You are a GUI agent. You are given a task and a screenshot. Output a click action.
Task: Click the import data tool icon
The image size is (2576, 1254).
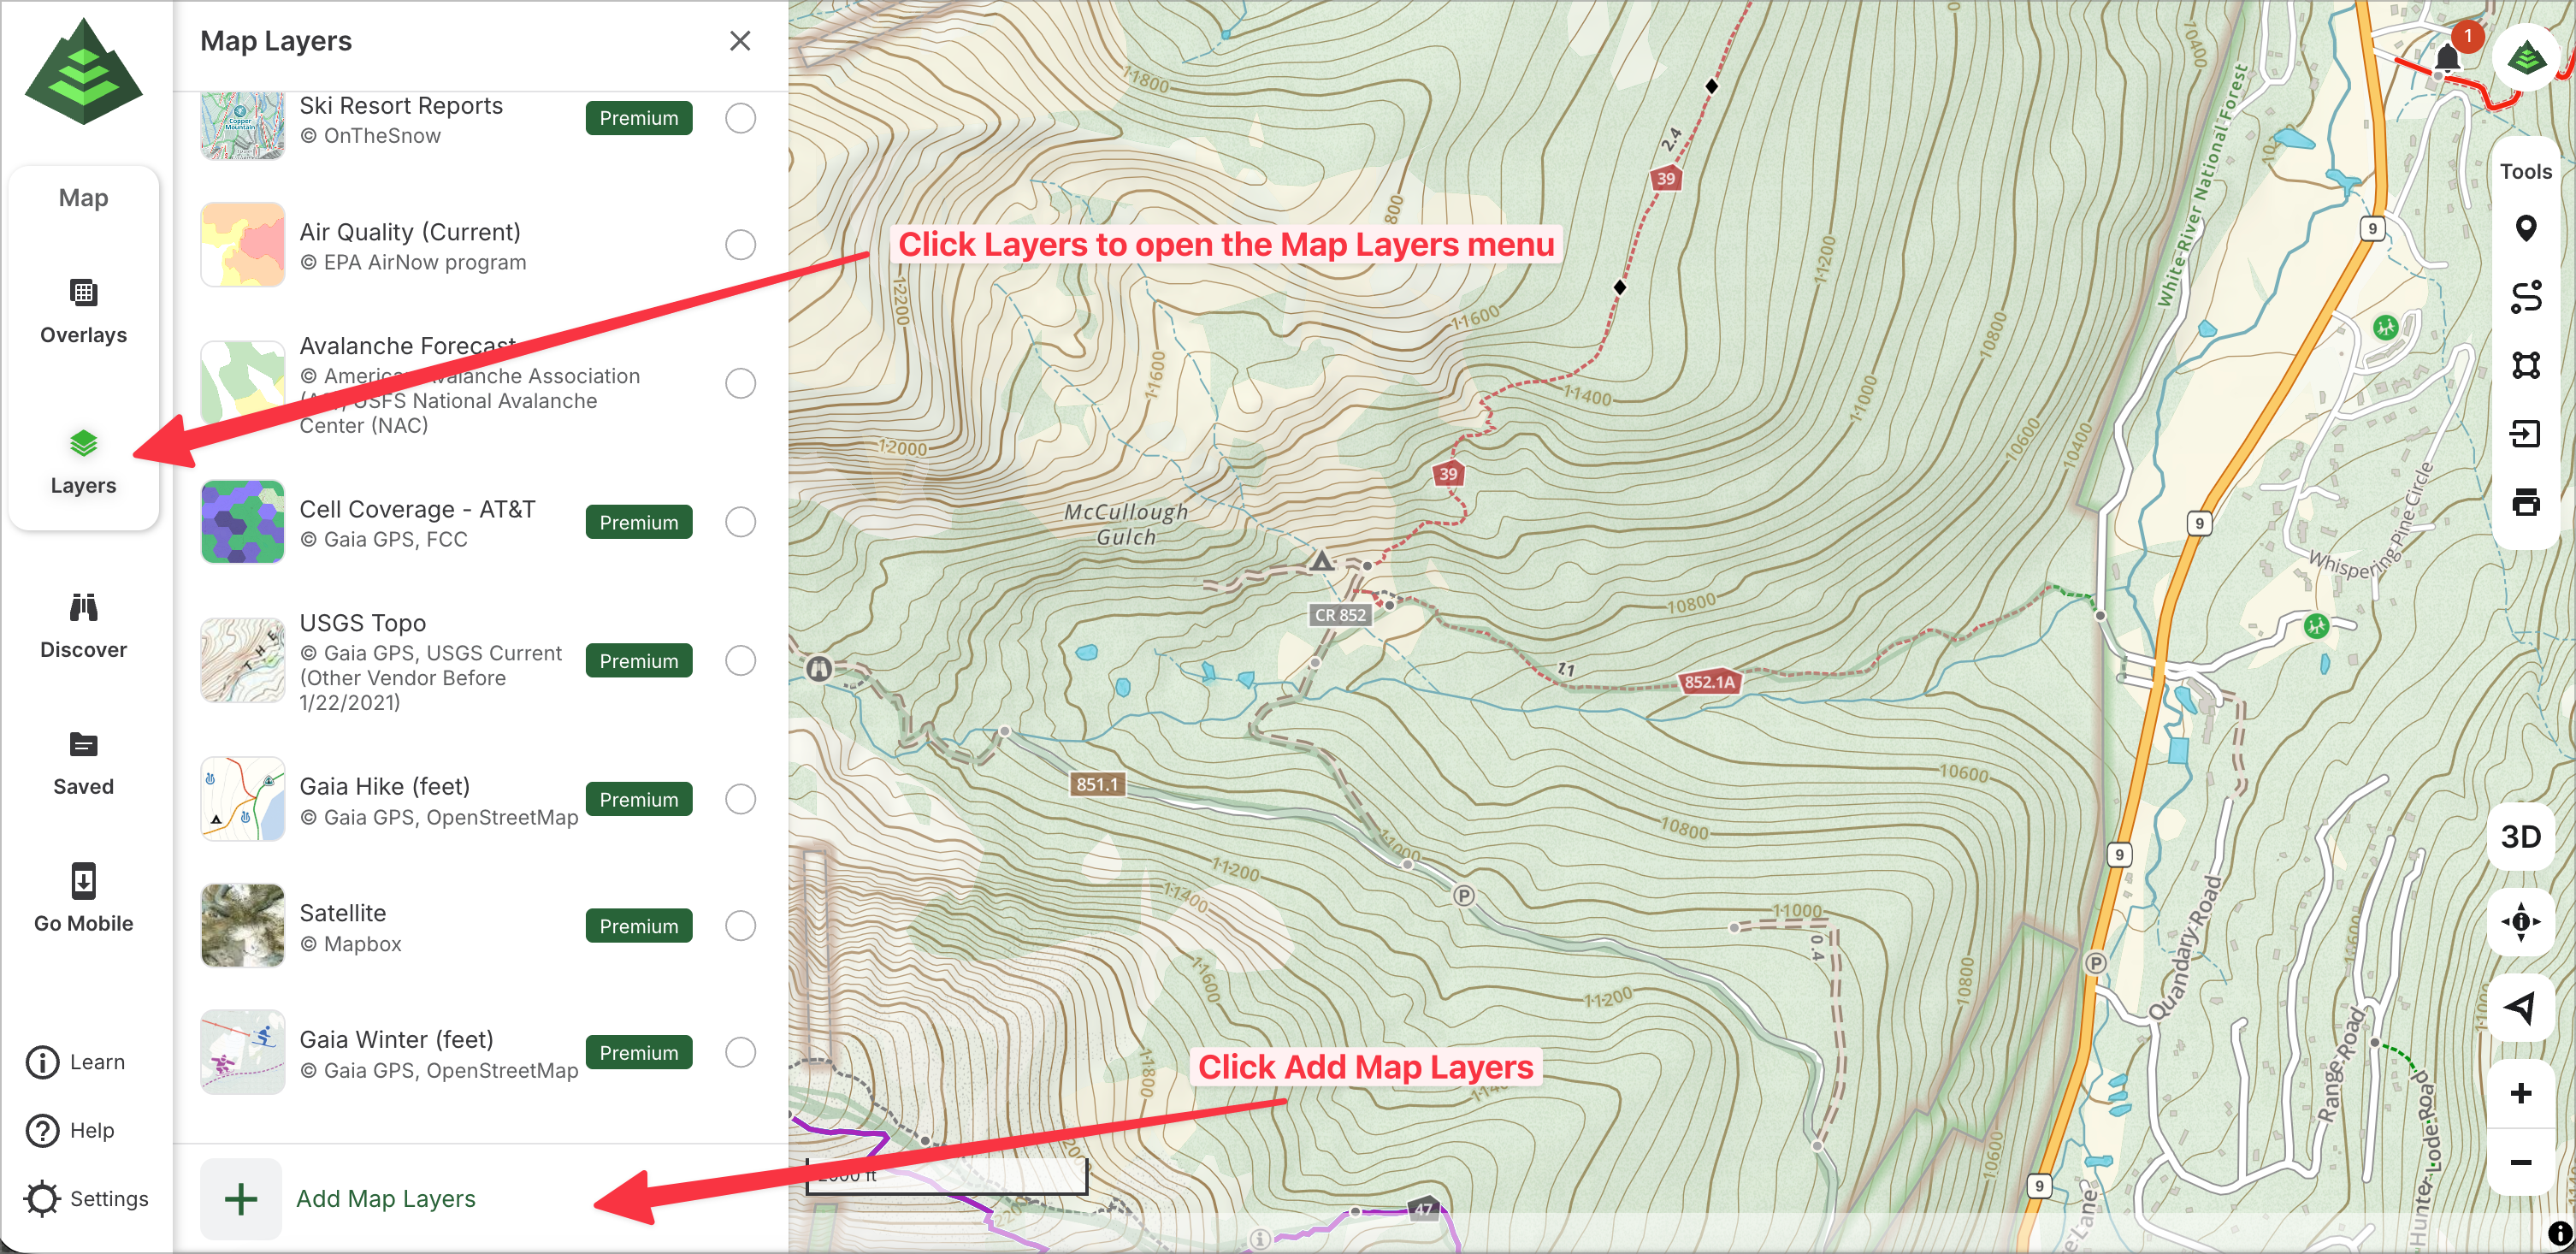(2525, 434)
